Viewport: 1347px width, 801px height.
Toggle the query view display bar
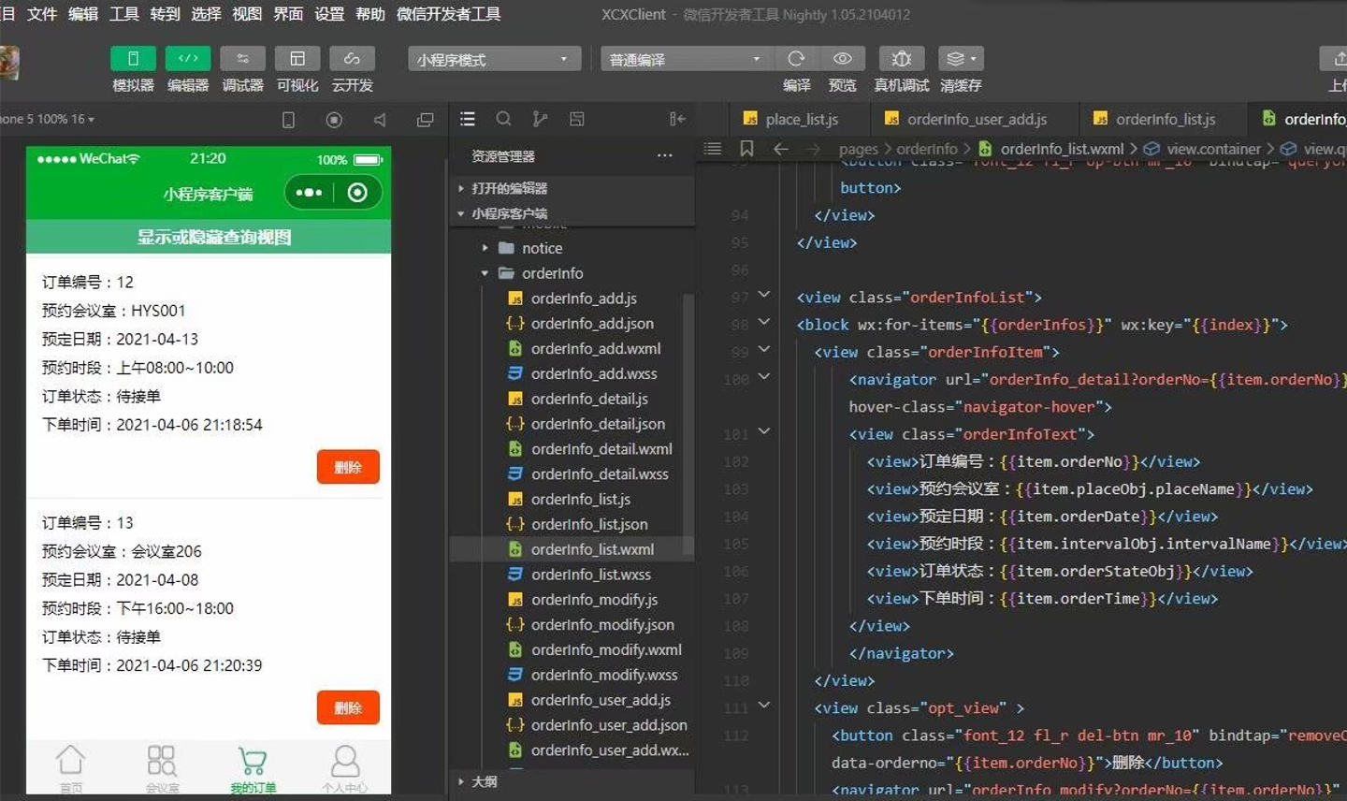pyautogui.click(x=209, y=237)
